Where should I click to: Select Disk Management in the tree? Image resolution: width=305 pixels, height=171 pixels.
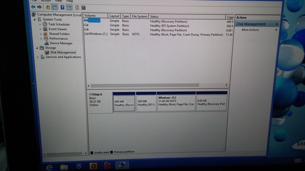[63, 52]
